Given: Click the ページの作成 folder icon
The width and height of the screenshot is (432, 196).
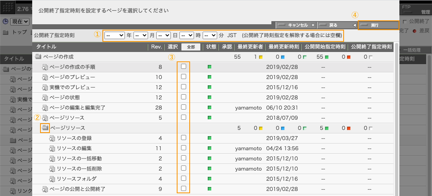Looking at the screenshot, I should 38,57.
